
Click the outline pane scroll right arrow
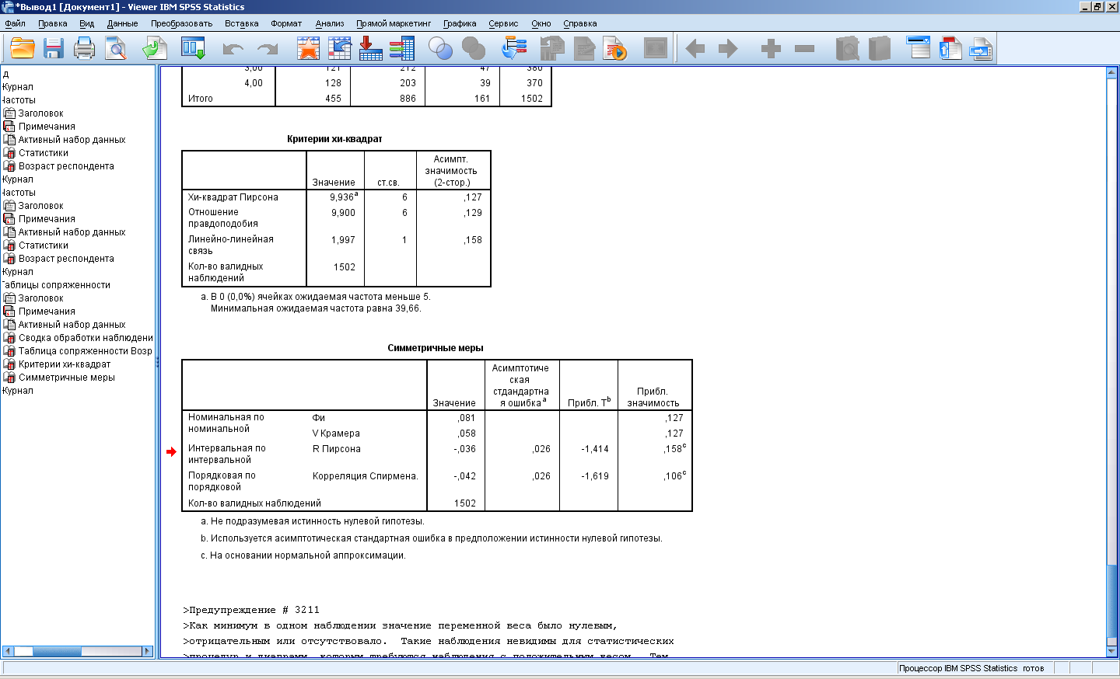tap(148, 651)
